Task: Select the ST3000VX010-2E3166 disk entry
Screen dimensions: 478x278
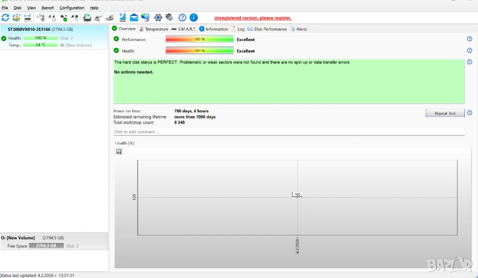Action: click(40, 29)
